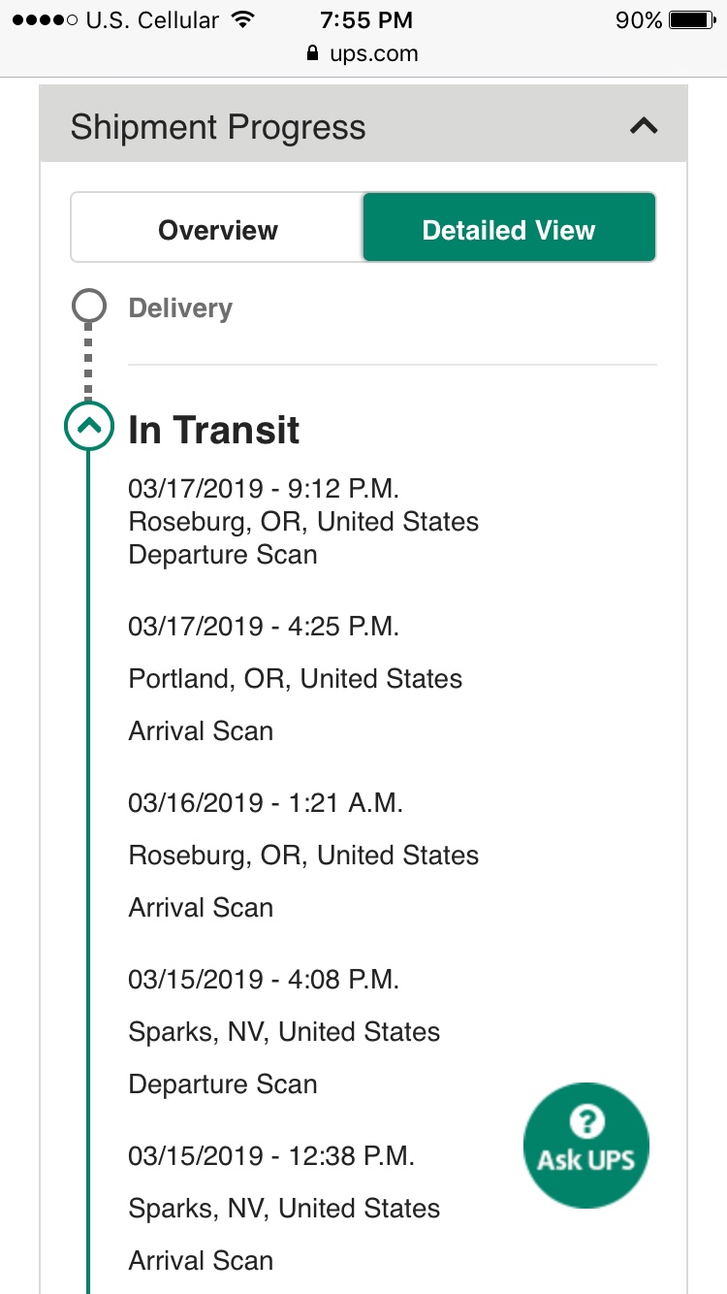This screenshot has height=1294, width=727.
Task: Click the In Transit heading
Action: (214, 430)
